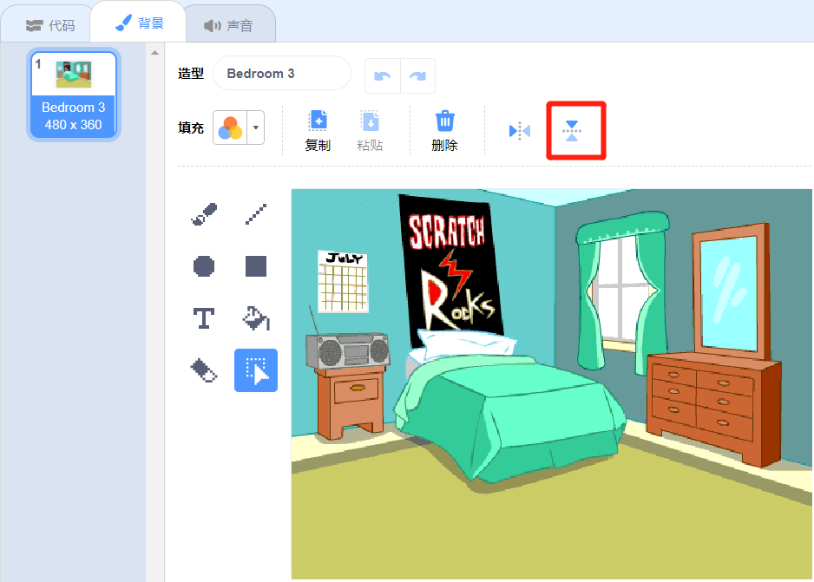Choose the Circle shape tool

[x=204, y=266]
